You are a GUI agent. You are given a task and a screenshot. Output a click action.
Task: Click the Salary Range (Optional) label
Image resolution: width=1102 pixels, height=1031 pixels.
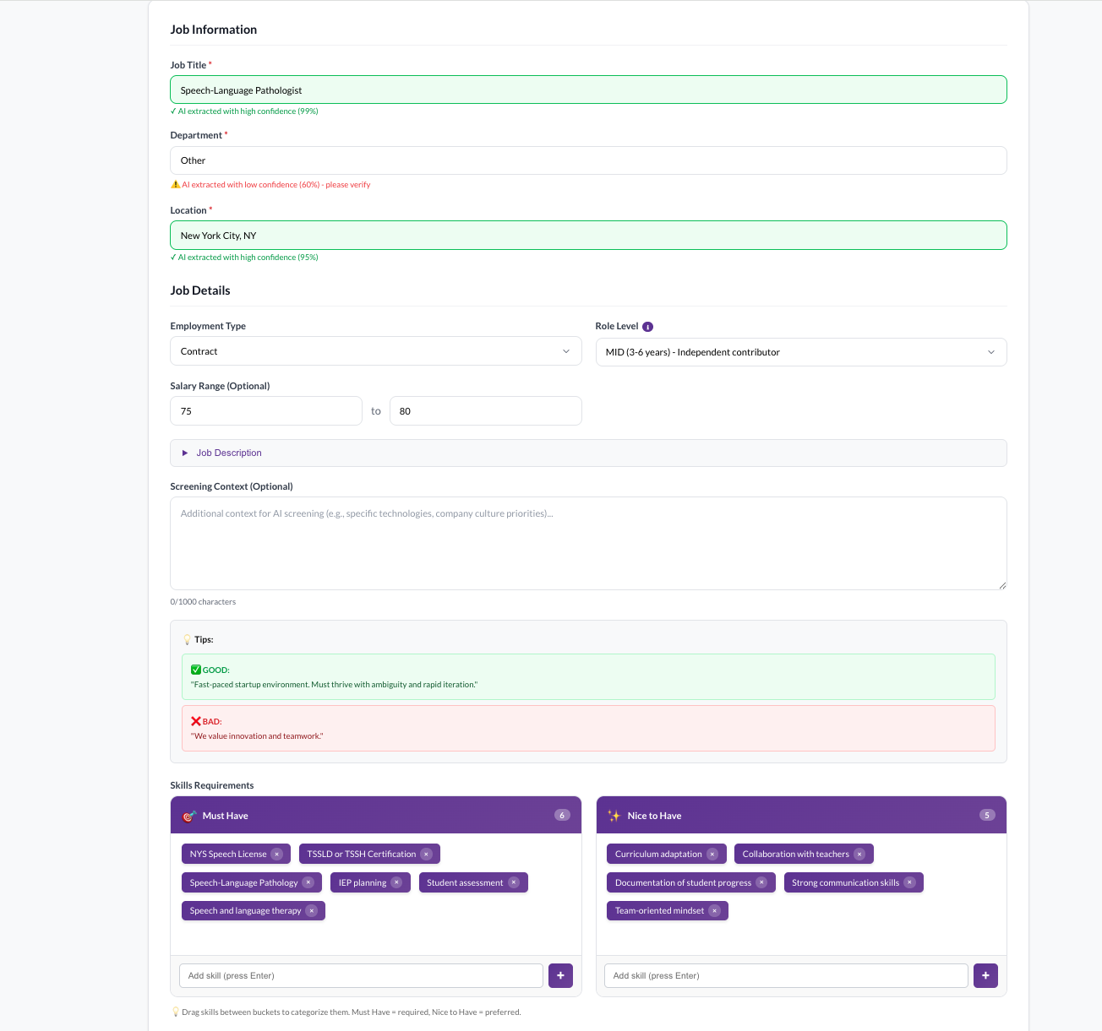(220, 386)
